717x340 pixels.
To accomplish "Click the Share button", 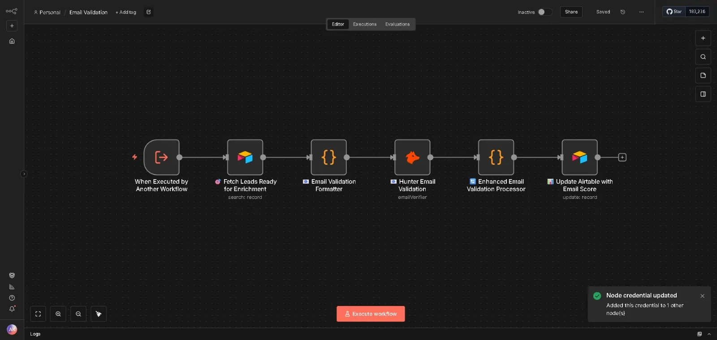I will (x=571, y=12).
